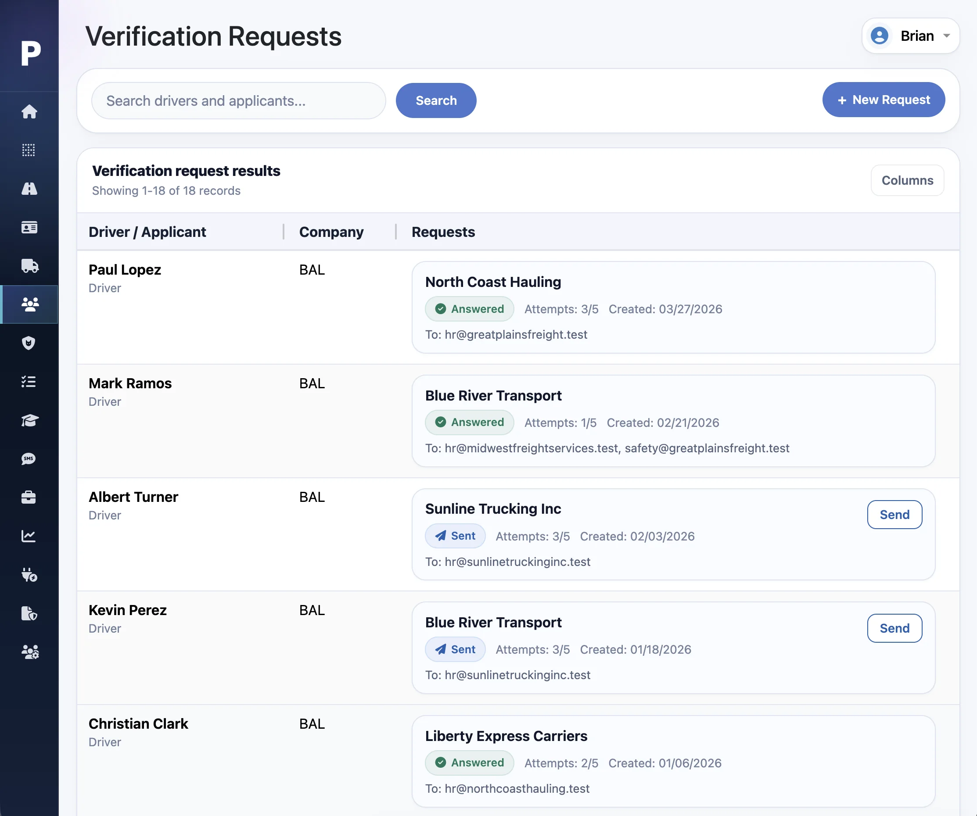Click the Requests column header
Image resolution: width=977 pixels, height=816 pixels.
[443, 232]
